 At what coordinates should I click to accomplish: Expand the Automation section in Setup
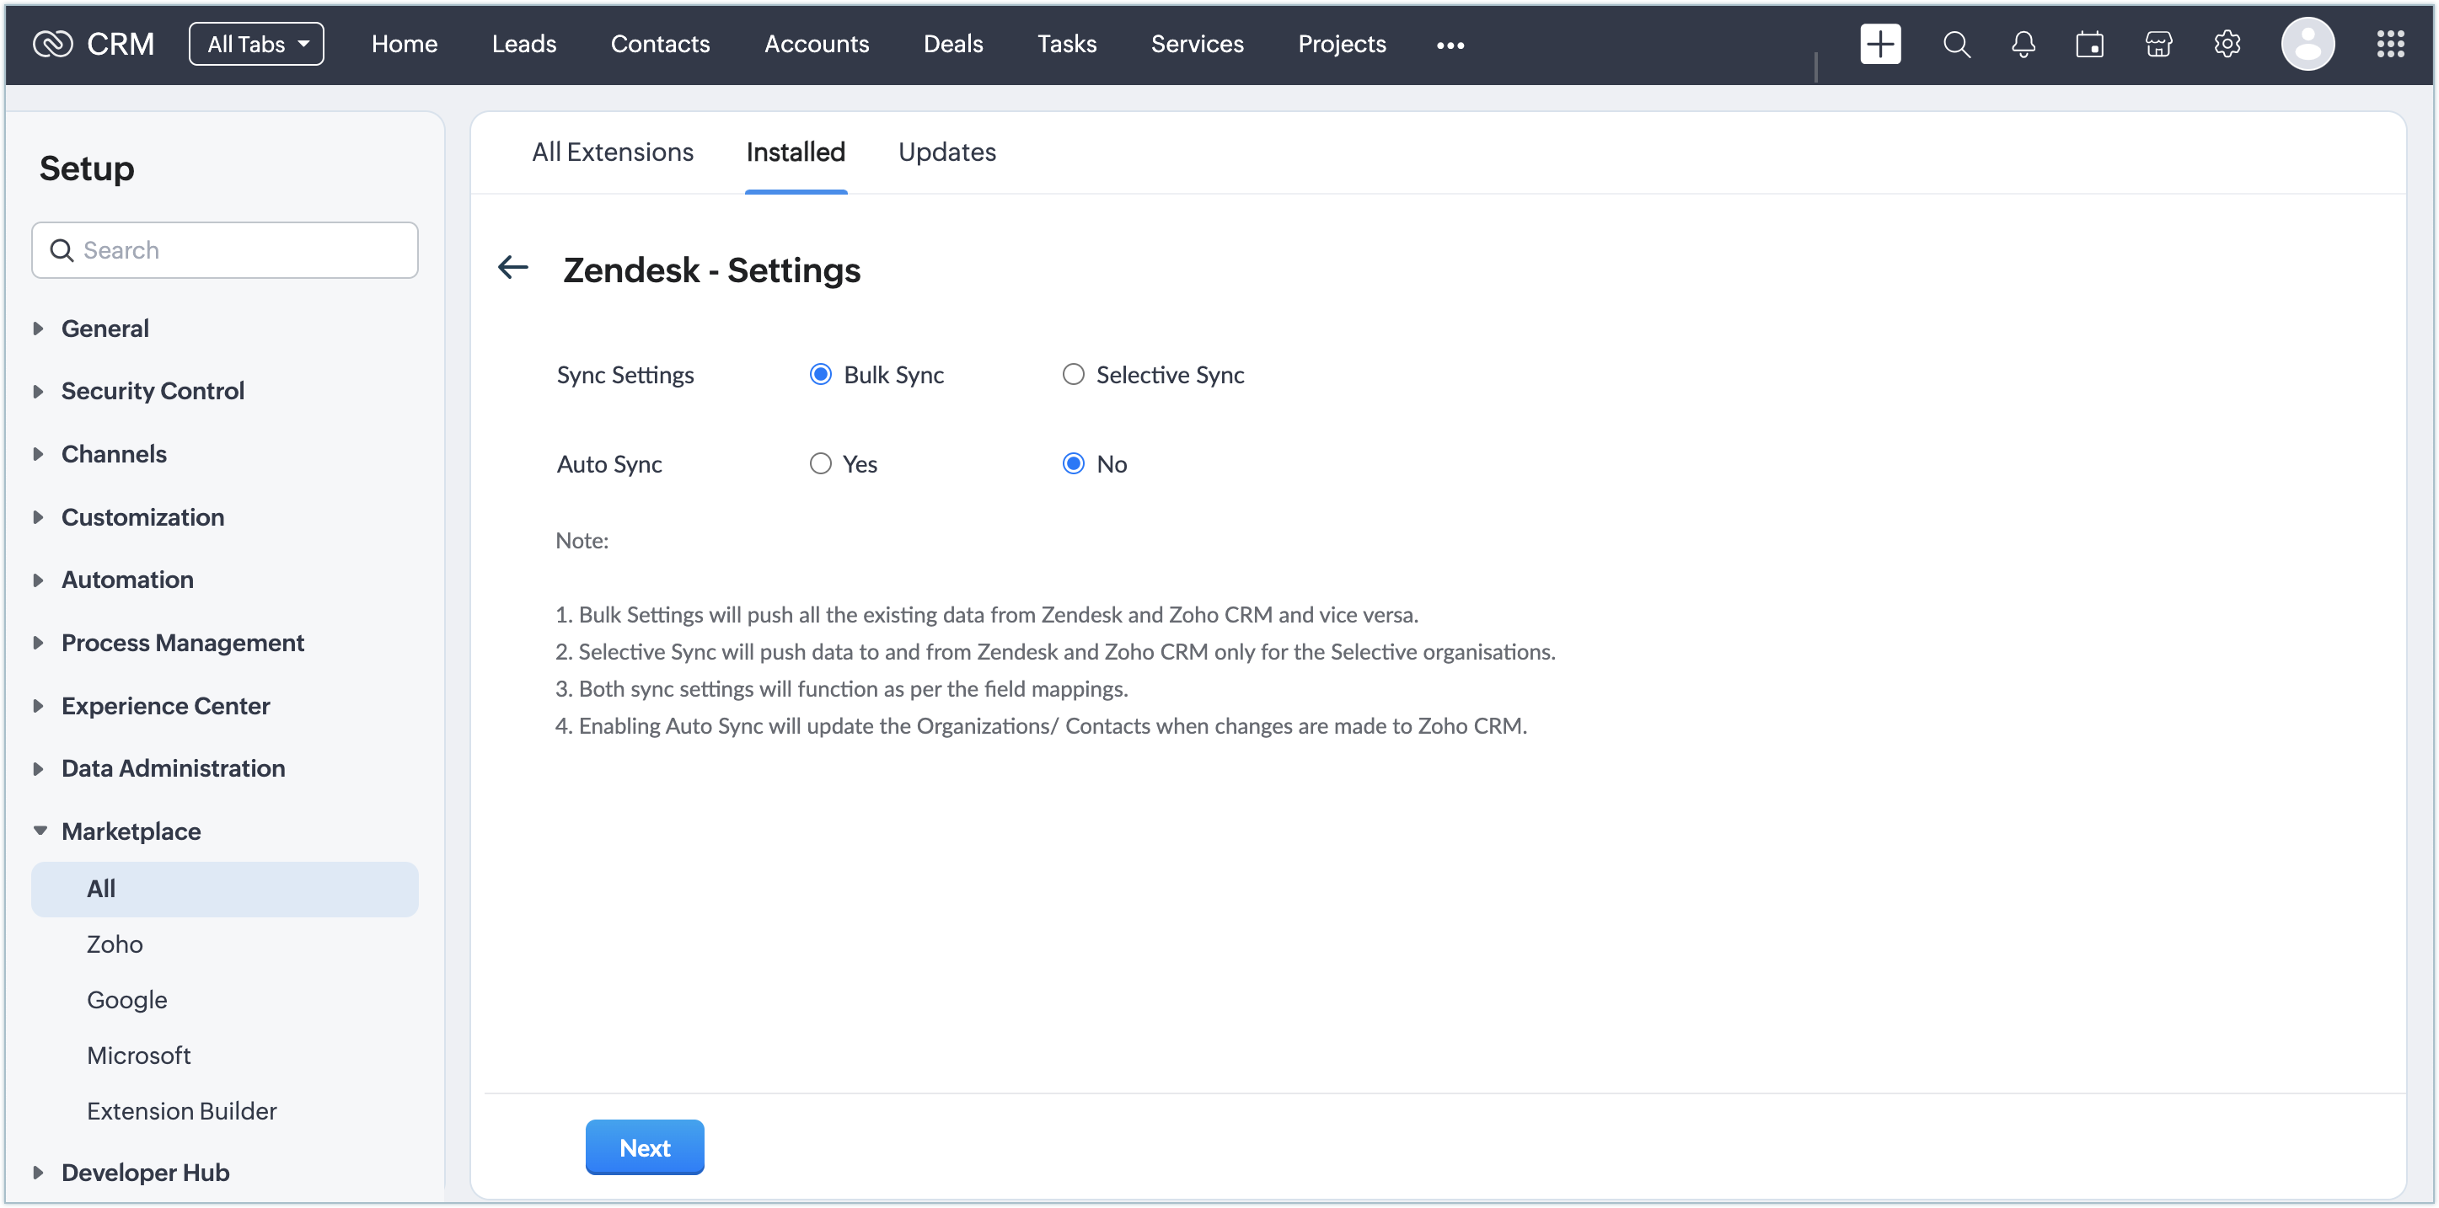pos(127,580)
